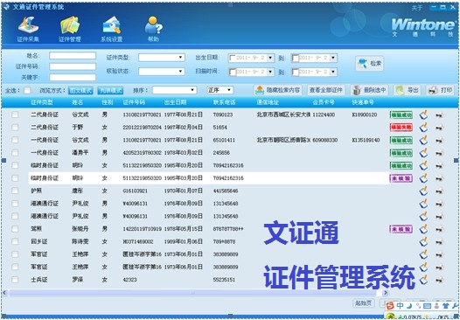Expand the 证件类型 dropdown
460x320 pixels.
(x=162, y=58)
